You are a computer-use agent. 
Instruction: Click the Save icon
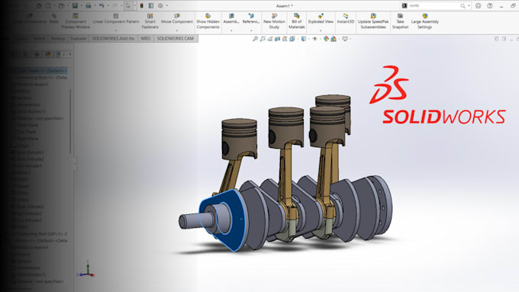point(75,5)
